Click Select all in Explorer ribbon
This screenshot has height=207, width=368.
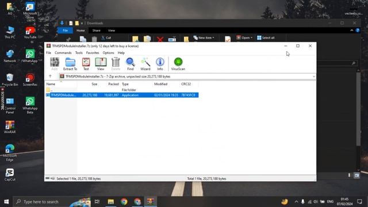click(x=266, y=37)
